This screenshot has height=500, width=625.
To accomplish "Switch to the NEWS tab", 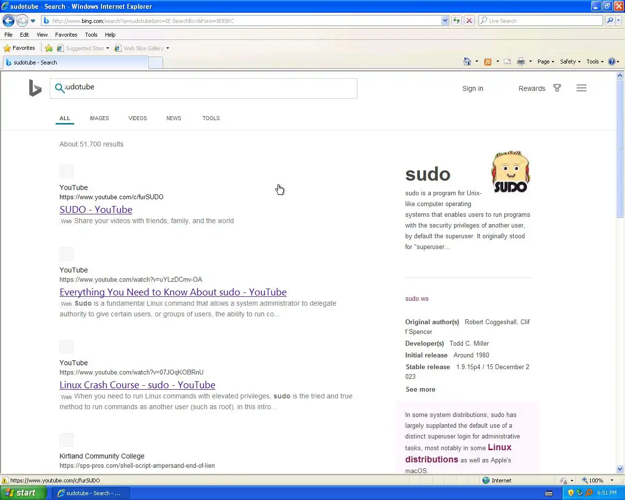I will pyautogui.click(x=174, y=118).
